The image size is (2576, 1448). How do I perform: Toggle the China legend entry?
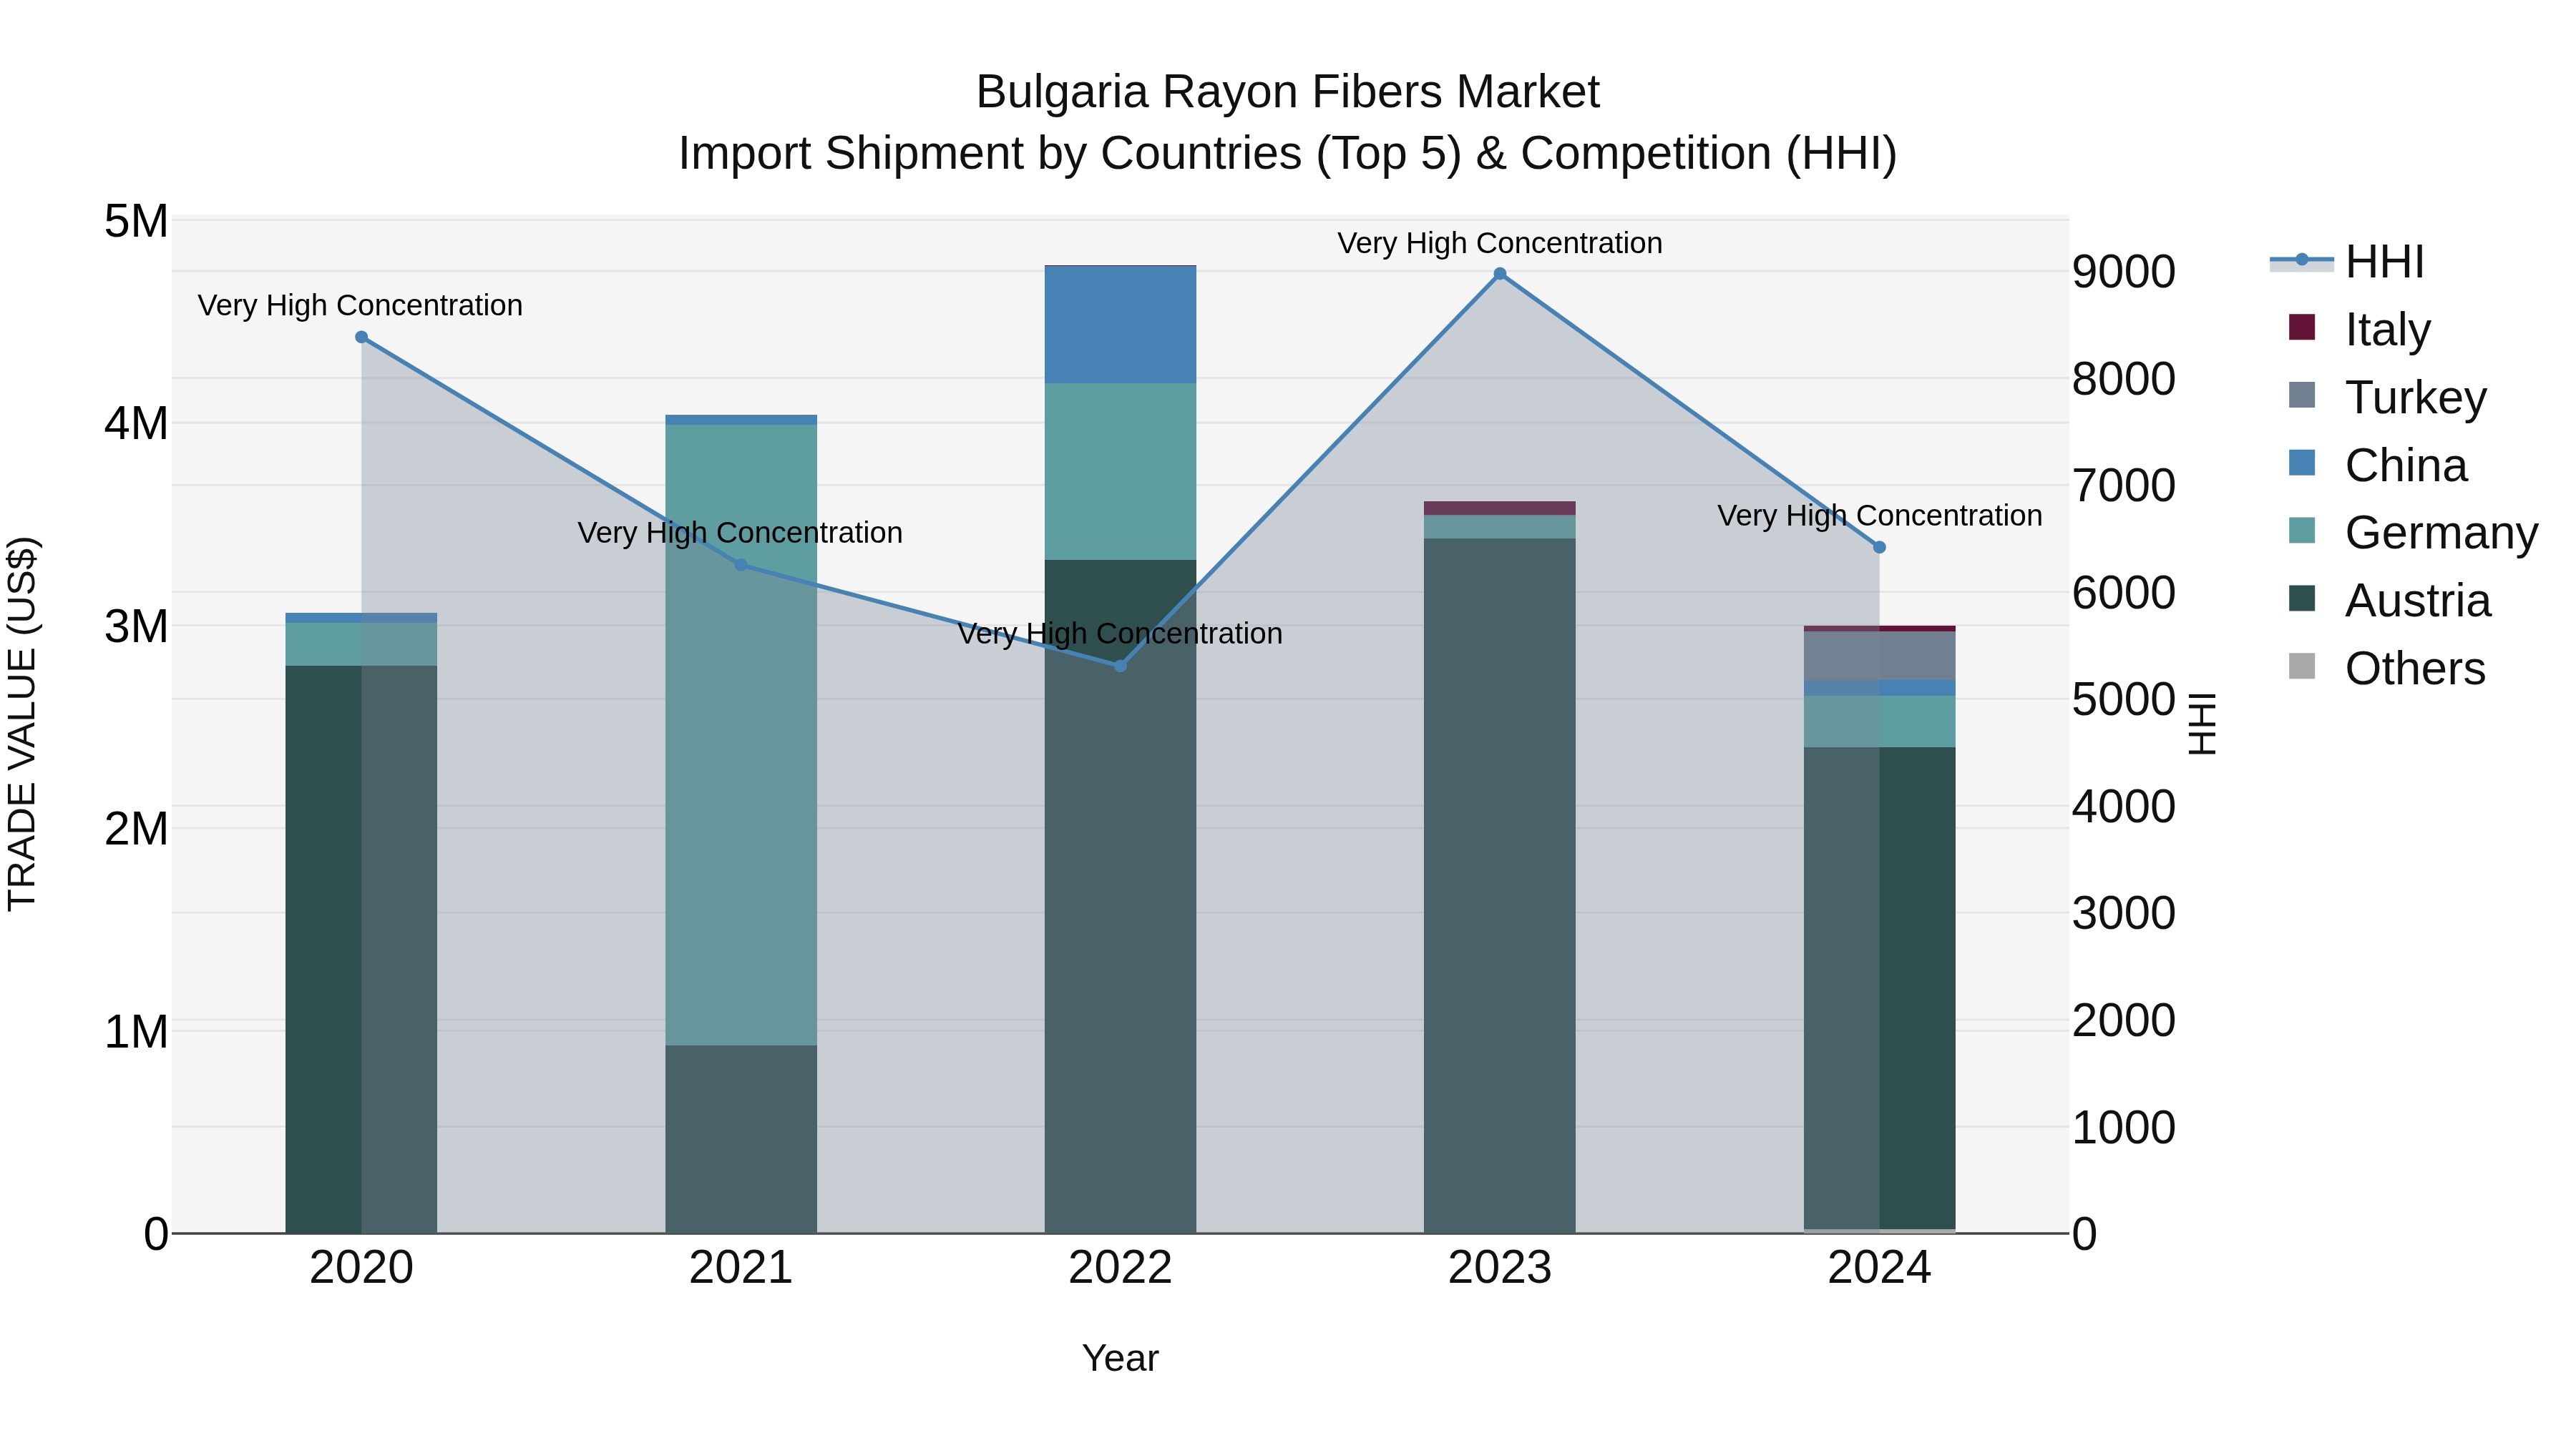point(2378,465)
